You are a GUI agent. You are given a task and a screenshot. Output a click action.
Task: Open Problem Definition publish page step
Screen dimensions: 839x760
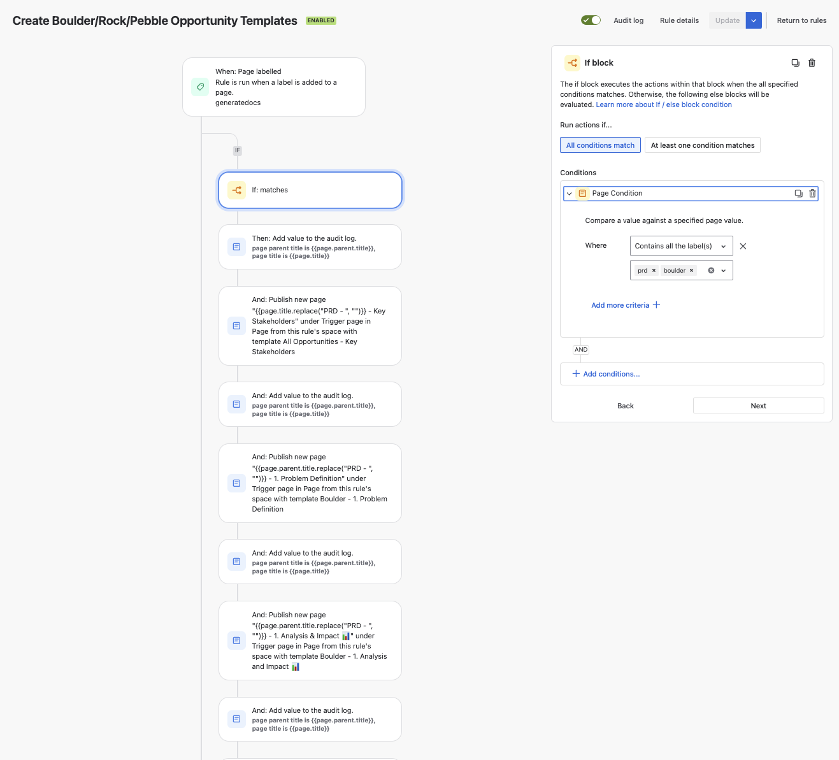[310, 483]
